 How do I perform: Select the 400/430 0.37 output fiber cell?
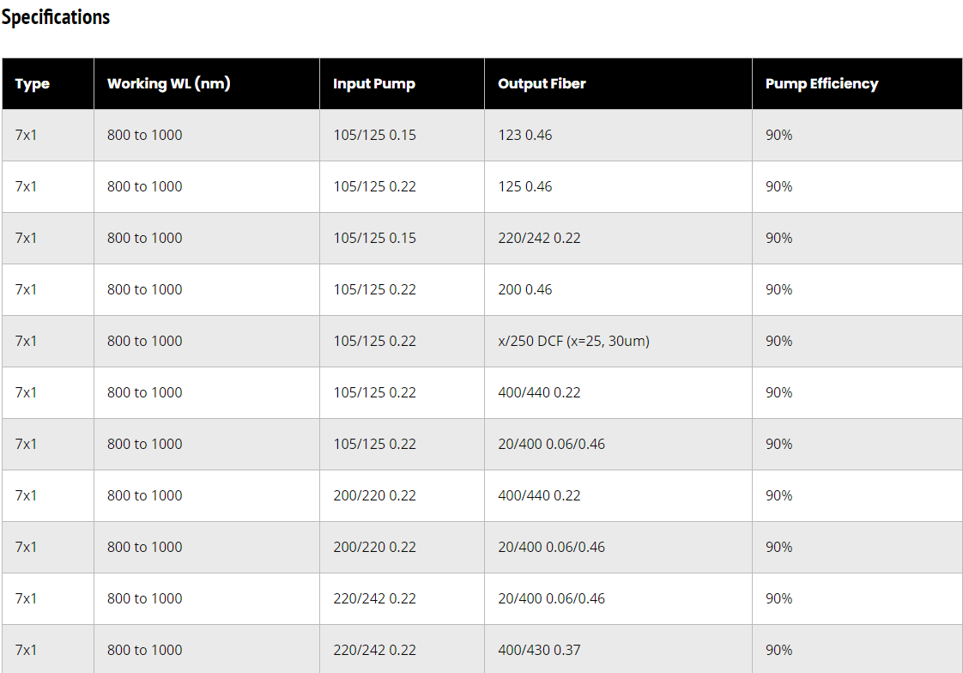pyautogui.click(x=538, y=650)
